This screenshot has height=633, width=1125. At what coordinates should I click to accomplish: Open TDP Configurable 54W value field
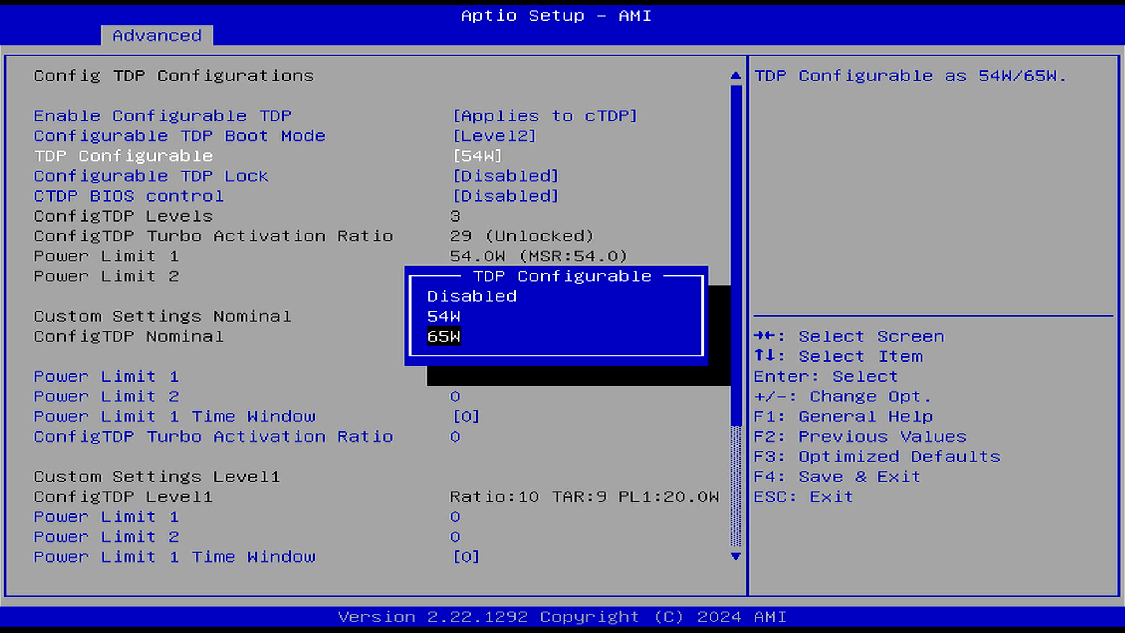coord(477,156)
